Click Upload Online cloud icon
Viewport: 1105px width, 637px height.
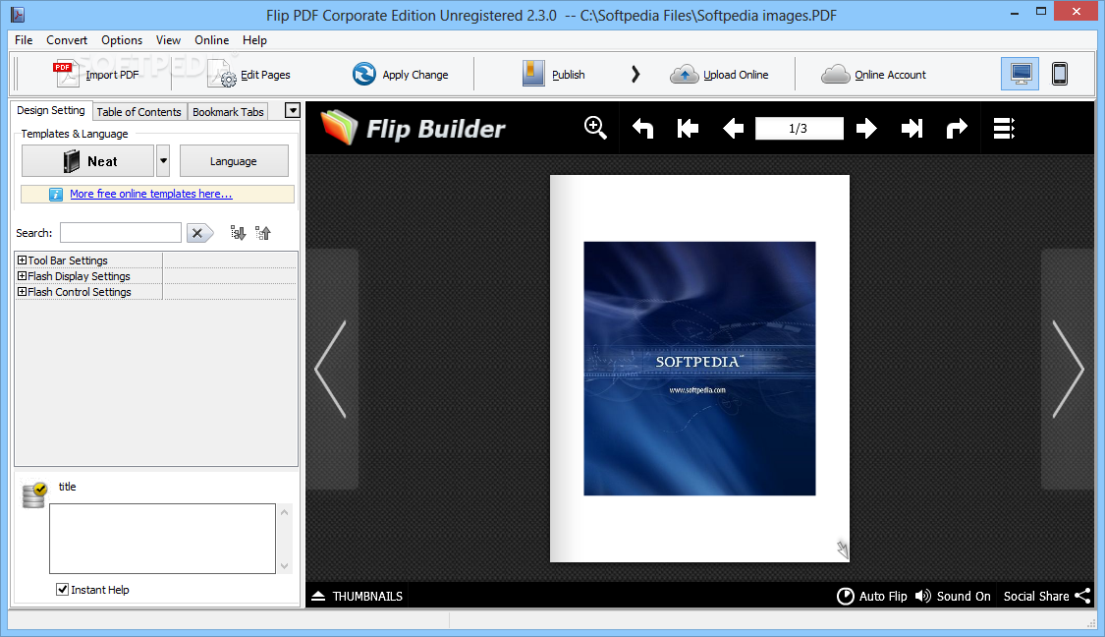(x=684, y=74)
